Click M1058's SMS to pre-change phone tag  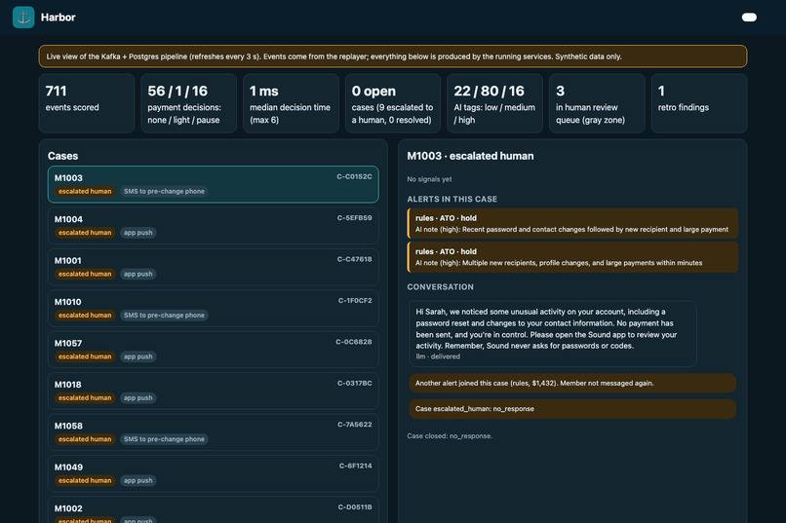pyautogui.click(x=164, y=439)
